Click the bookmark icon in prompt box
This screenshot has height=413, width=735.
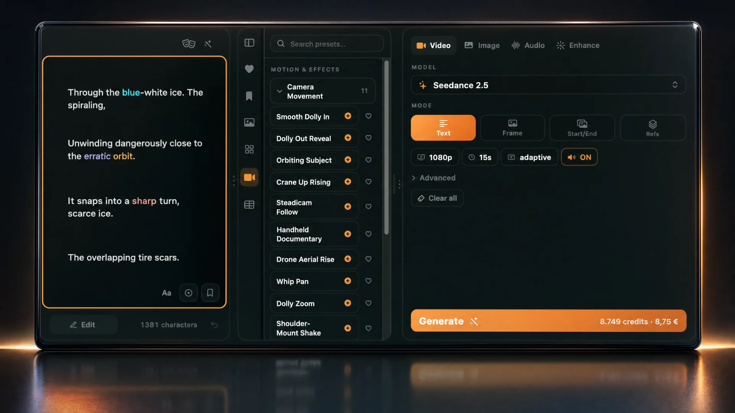(x=210, y=293)
